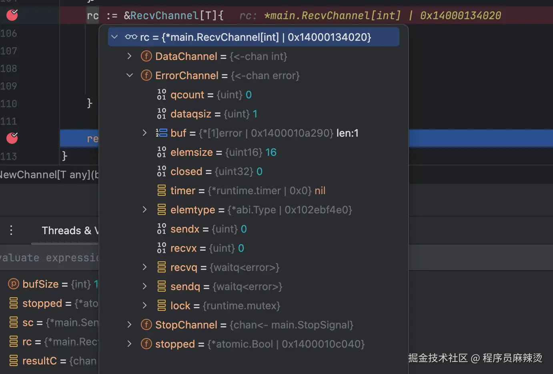Expand the buf array entry
The width and height of the screenshot is (553, 374).
(144, 133)
